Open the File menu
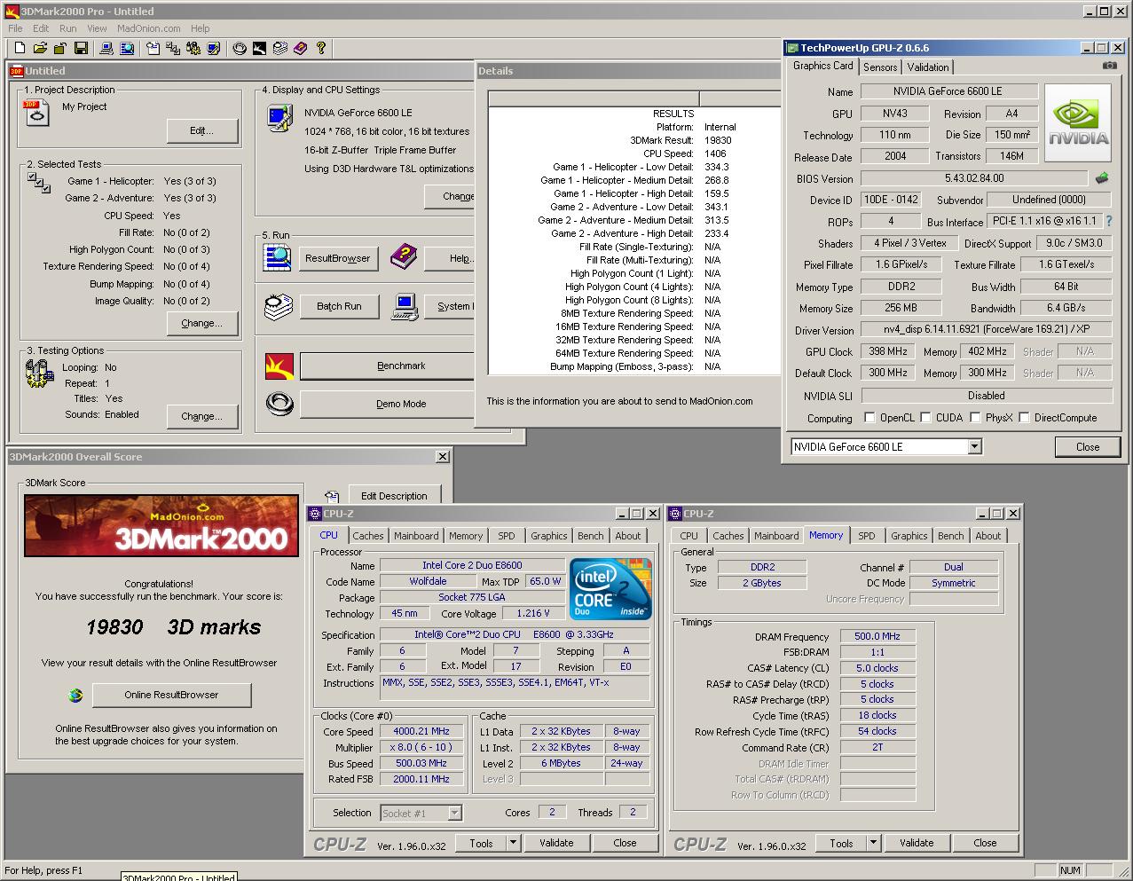The image size is (1133, 881). [15, 28]
